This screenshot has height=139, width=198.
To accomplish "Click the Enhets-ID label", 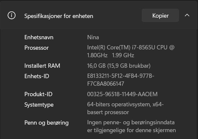I will click(x=37, y=76).
